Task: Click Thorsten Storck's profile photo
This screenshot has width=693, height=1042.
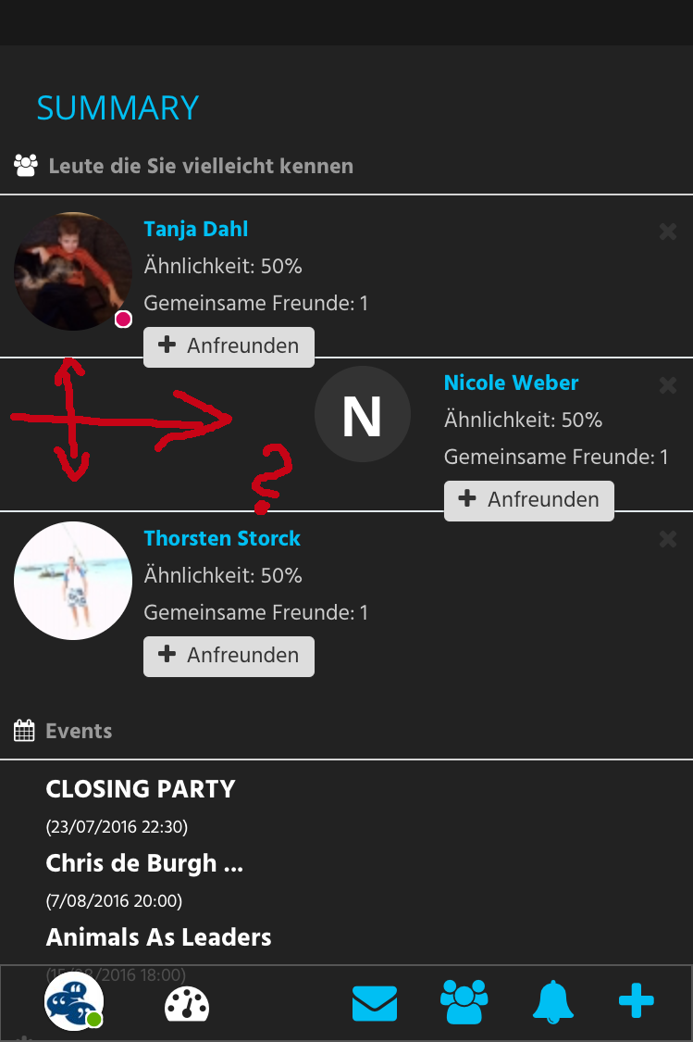Action: [72, 581]
